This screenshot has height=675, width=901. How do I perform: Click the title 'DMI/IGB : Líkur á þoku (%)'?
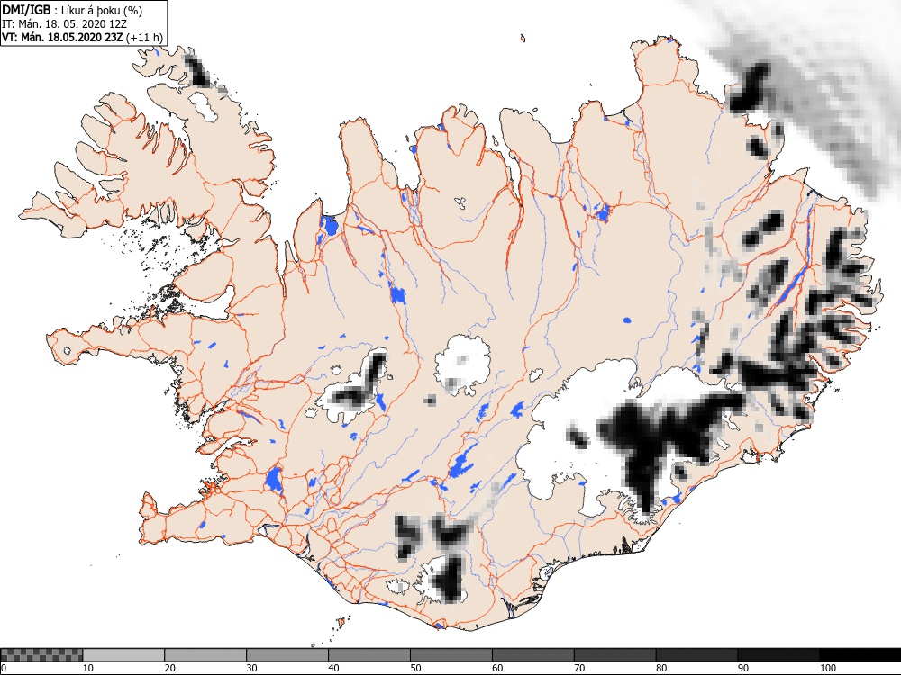pos(72,10)
